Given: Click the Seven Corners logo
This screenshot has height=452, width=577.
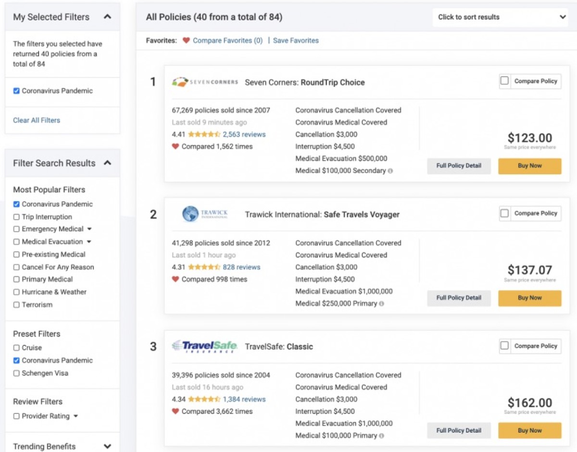Looking at the screenshot, I should [x=205, y=82].
